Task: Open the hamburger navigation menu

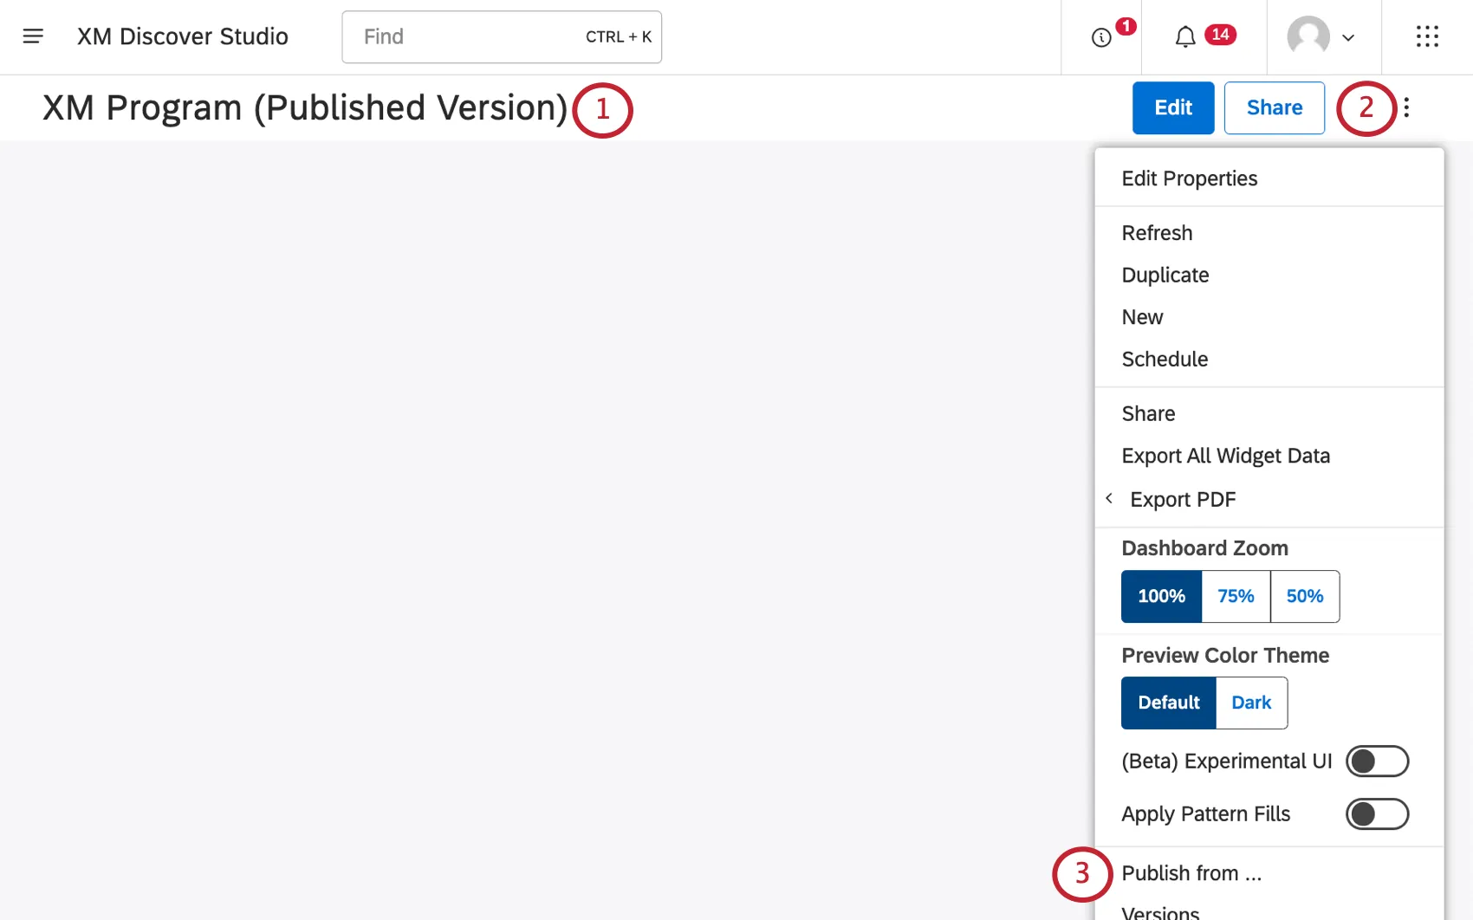Action: (x=33, y=36)
